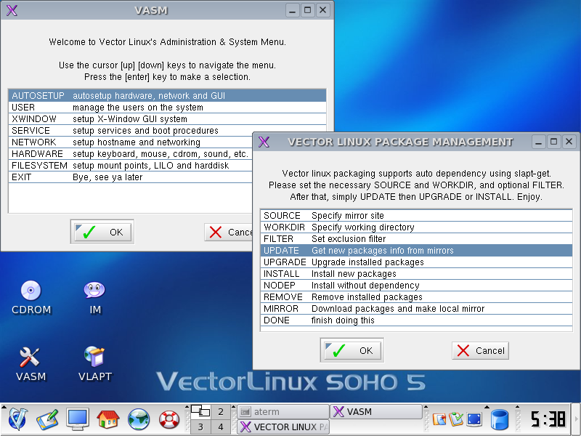Click the checklist tray icon
The height and width of the screenshot is (436, 581).
[x=456, y=419]
